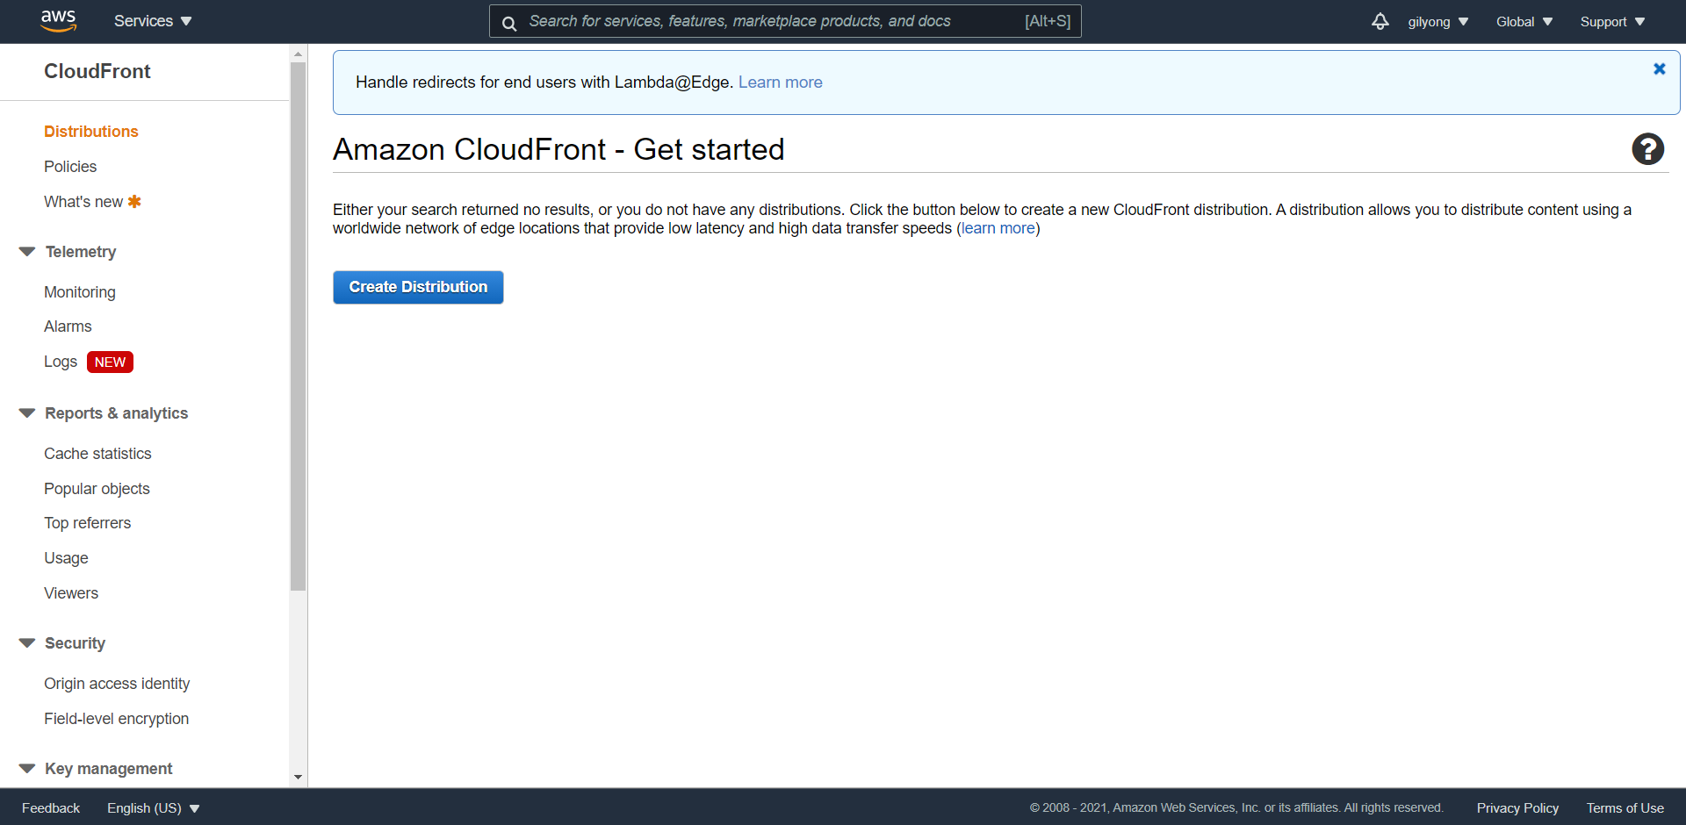This screenshot has width=1686, height=825.
Task: Go to Alarms page
Action: (68, 326)
